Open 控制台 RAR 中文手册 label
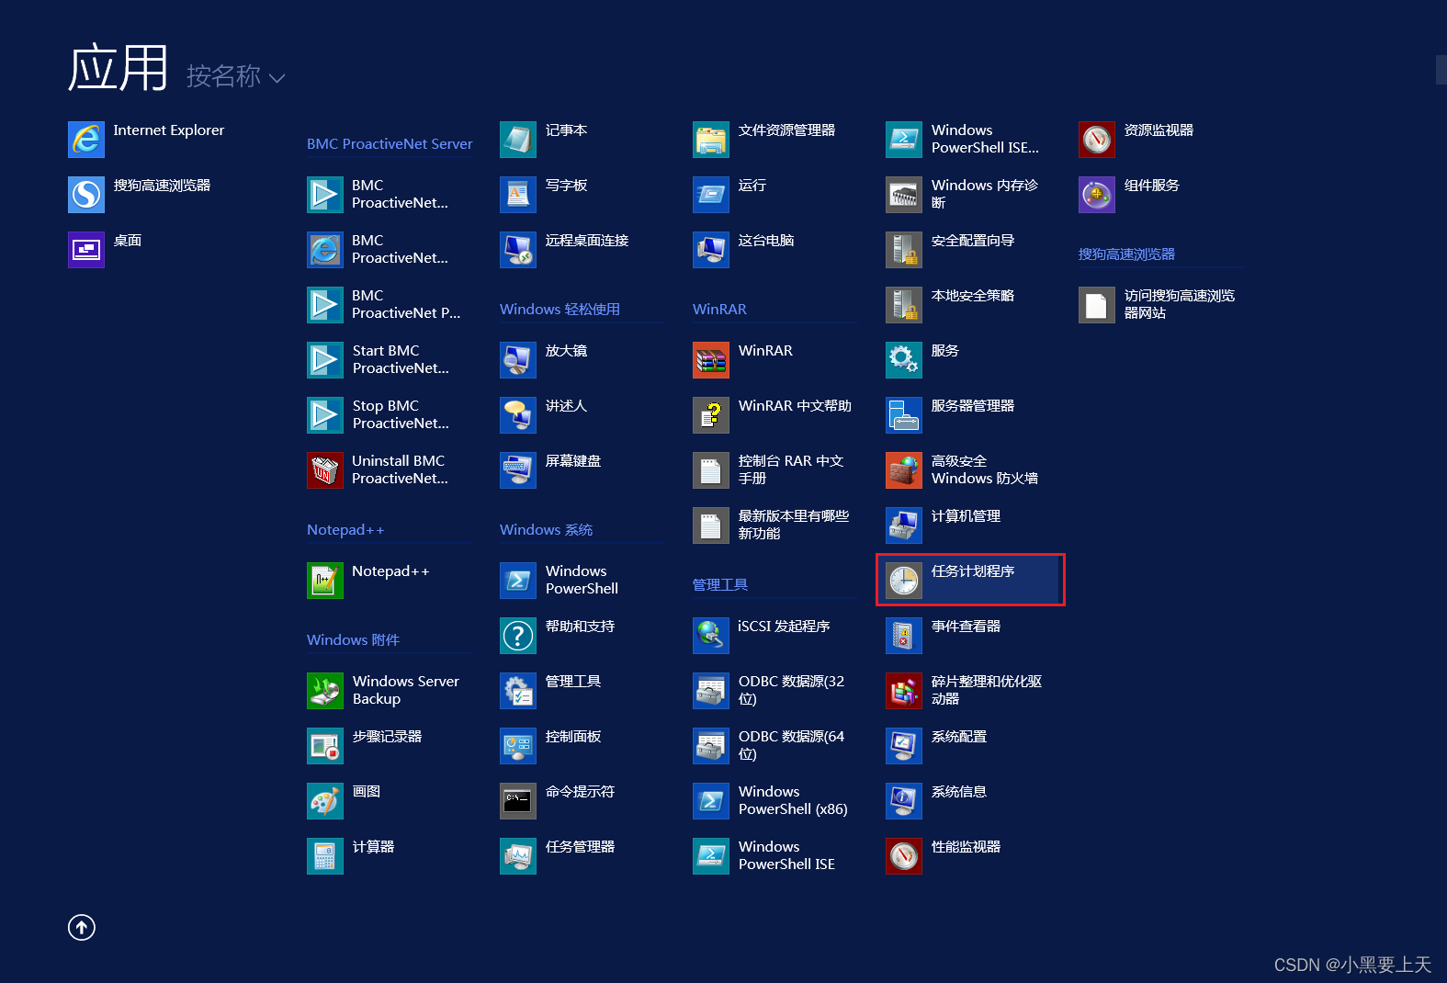This screenshot has width=1447, height=983. [x=791, y=469]
